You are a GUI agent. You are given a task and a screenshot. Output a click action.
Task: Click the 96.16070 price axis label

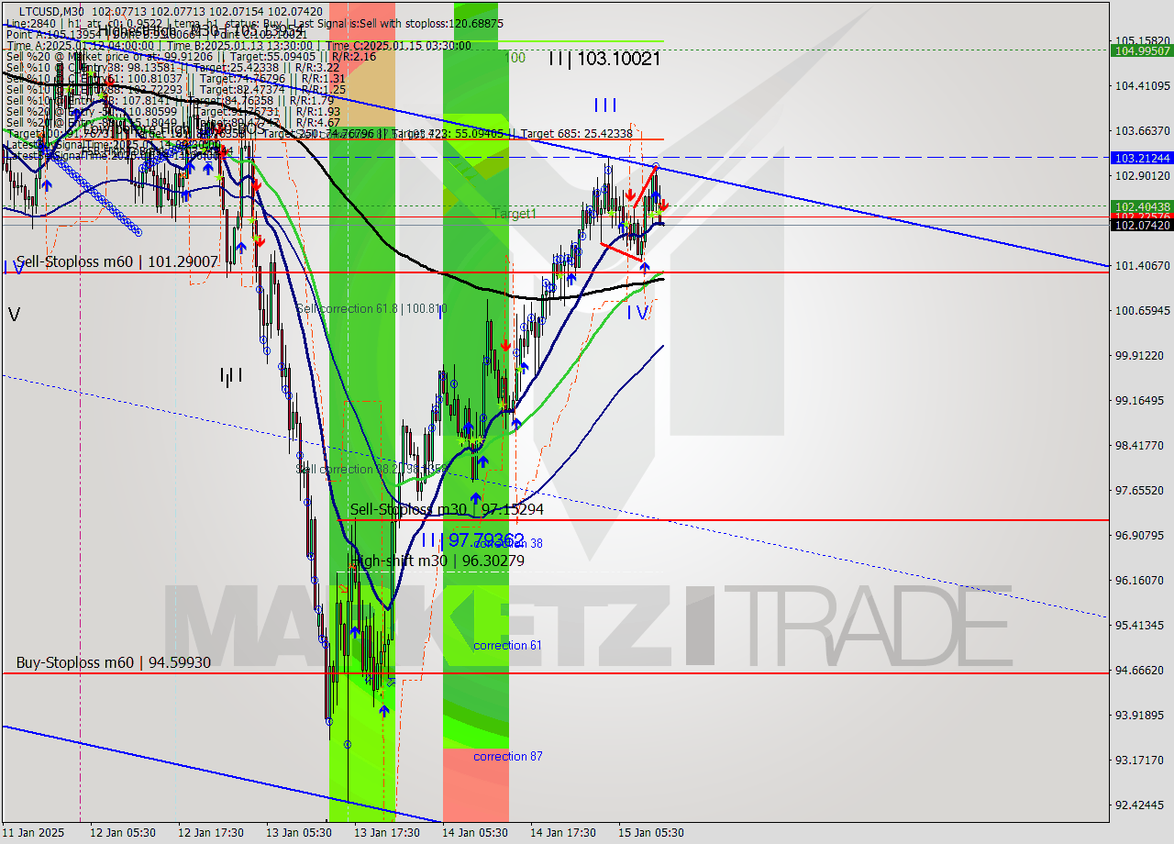pos(1138,580)
